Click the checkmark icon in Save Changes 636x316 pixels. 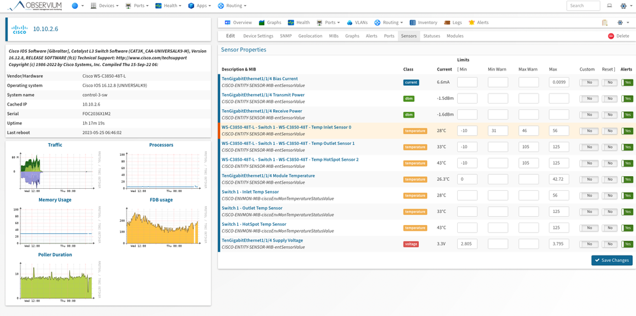597,261
